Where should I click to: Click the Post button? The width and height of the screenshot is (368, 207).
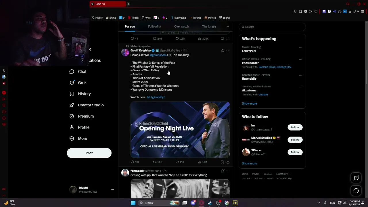coord(89,153)
